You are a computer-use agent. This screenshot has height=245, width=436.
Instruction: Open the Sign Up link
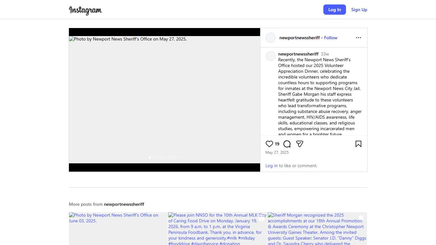click(359, 10)
